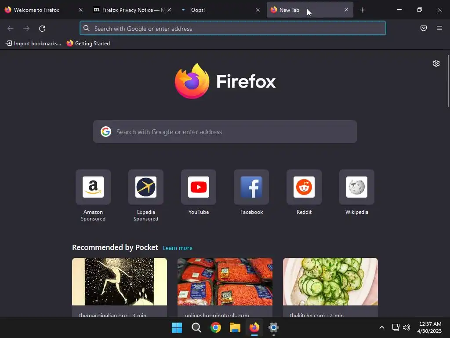Screen dimensions: 450x338
Task: Close the Oops! tab
Action: click(x=258, y=10)
